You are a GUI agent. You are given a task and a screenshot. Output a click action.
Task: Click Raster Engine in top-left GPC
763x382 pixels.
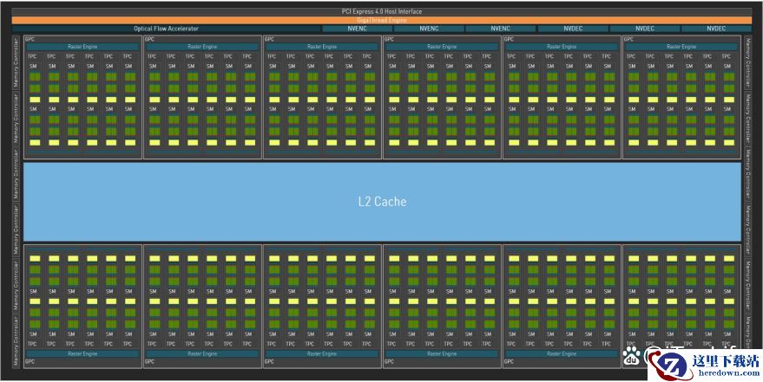coord(82,47)
